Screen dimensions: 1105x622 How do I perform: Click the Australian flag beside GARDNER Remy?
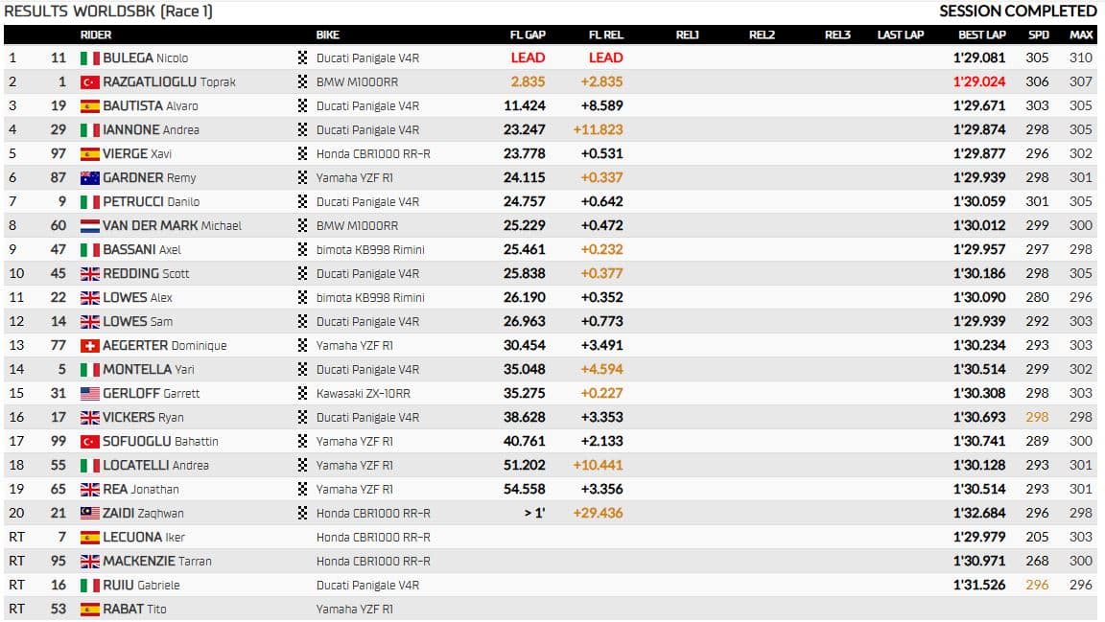pos(89,178)
